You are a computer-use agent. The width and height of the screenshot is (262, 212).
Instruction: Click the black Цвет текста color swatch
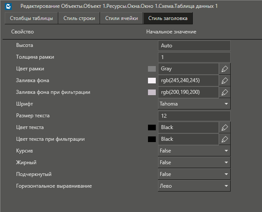point(152,127)
